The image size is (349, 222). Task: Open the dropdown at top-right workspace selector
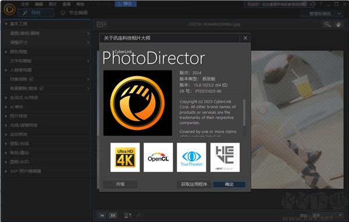coord(339,13)
